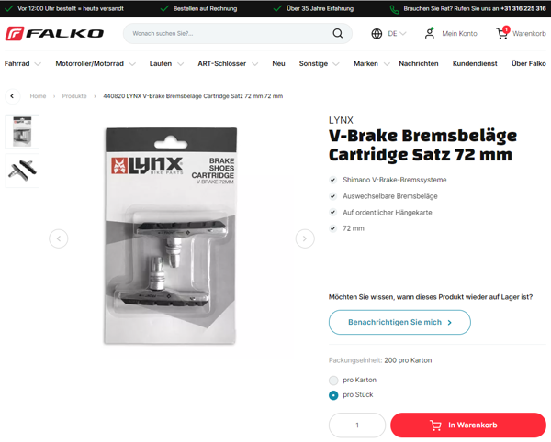Expand the Fahrrad menu
The height and width of the screenshot is (442, 551).
pos(23,64)
